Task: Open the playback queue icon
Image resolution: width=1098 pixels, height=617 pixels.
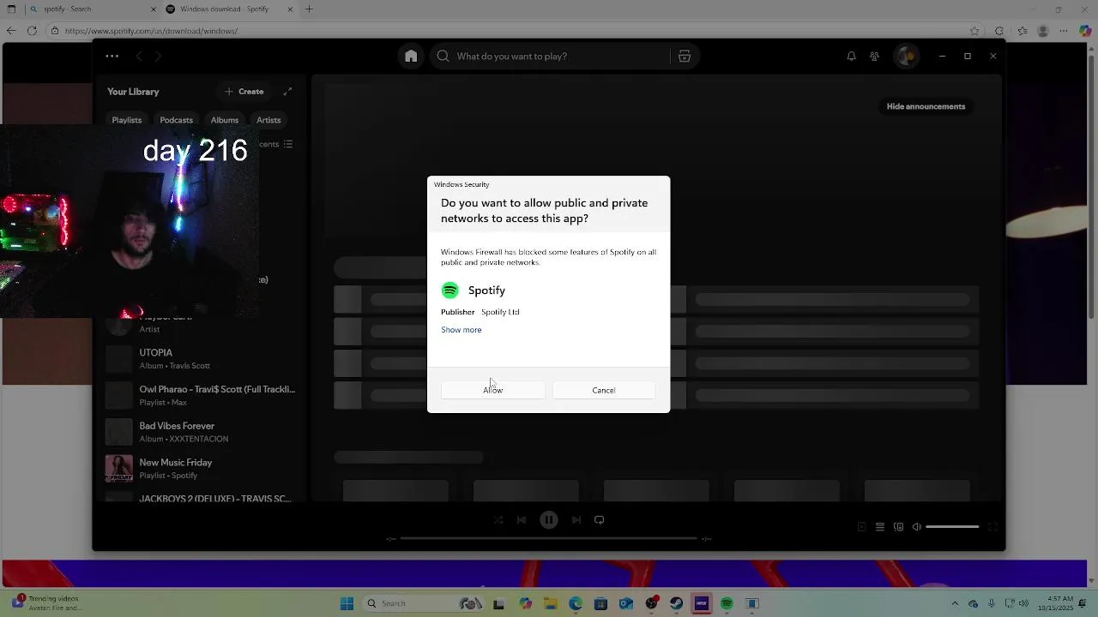Action: (x=880, y=527)
